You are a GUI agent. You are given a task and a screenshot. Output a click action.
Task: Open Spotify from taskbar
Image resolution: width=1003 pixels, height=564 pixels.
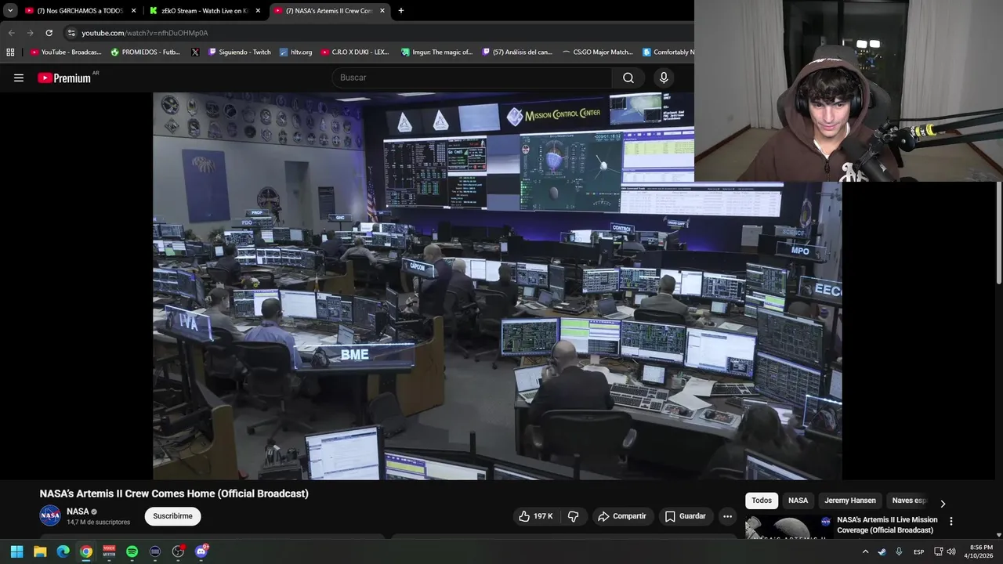pos(132,551)
